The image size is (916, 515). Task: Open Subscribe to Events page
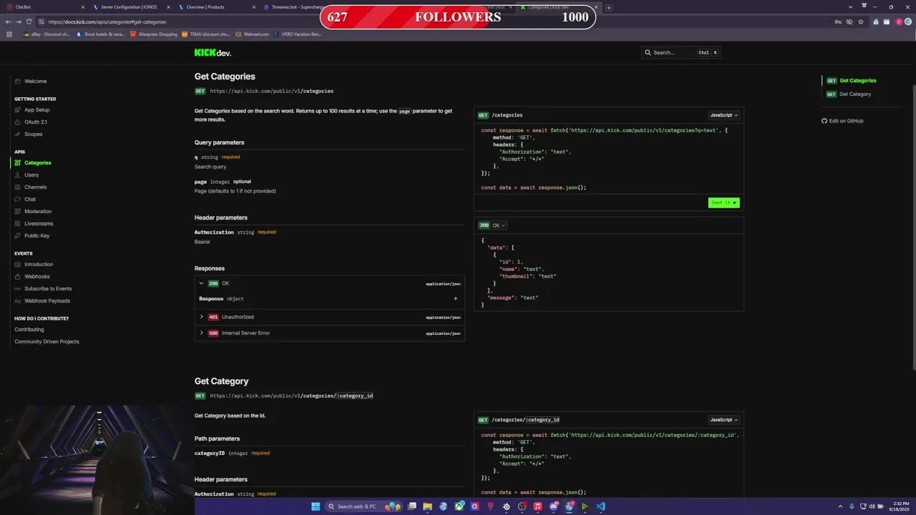pyautogui.click(x=47, y=289)
